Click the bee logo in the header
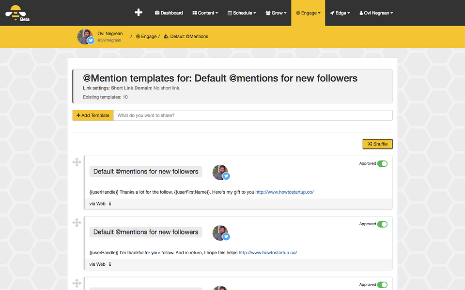 [x=17, y=13]
